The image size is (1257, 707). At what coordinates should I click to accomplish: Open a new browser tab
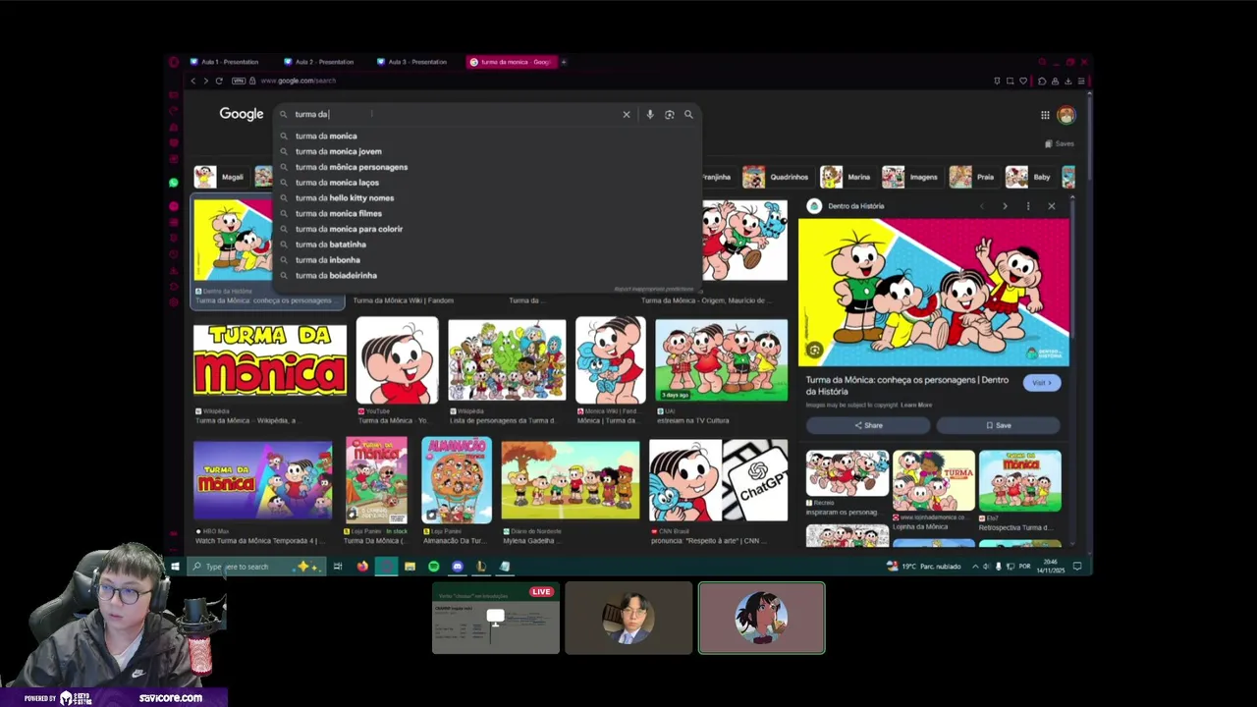click(564, 62)
